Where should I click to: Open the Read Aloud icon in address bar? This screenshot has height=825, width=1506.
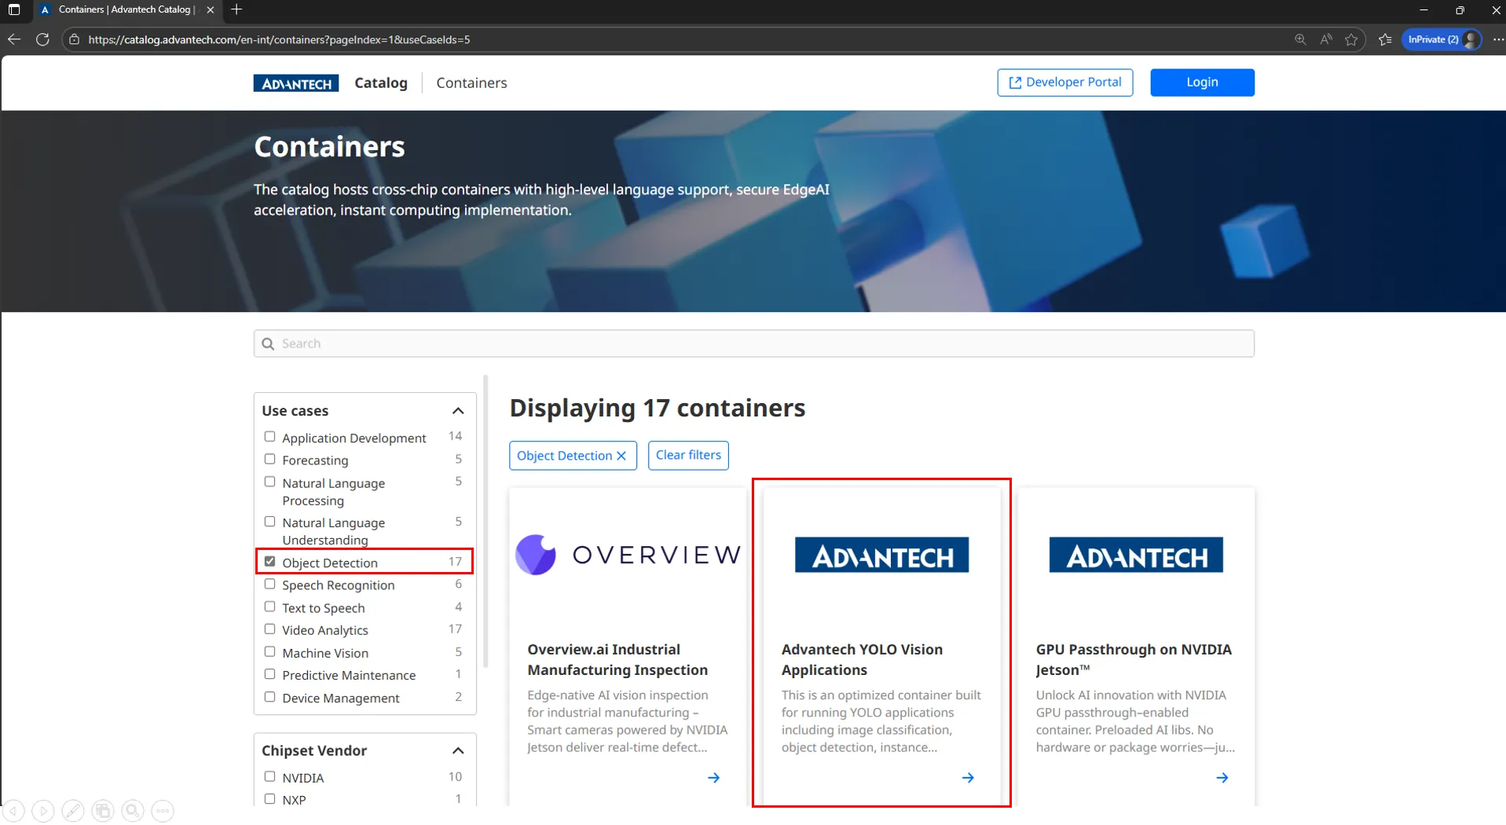(x=1326, y=39)
